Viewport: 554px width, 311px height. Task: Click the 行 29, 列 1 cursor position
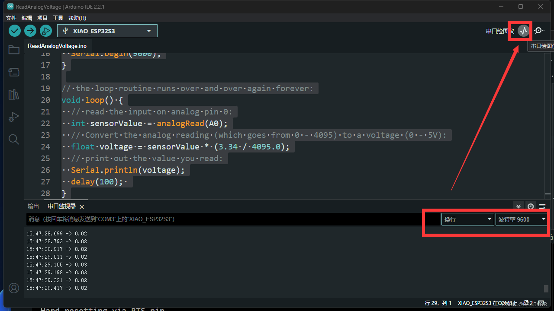click(438, 303)
